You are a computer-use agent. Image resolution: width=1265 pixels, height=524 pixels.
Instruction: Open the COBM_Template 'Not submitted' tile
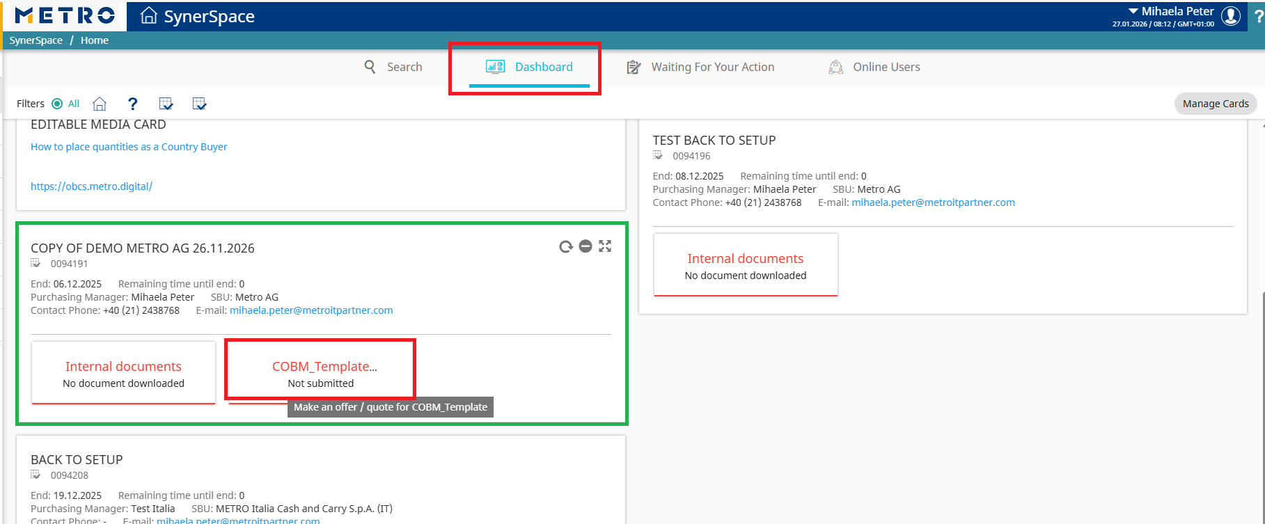click(x=321, y=372)
